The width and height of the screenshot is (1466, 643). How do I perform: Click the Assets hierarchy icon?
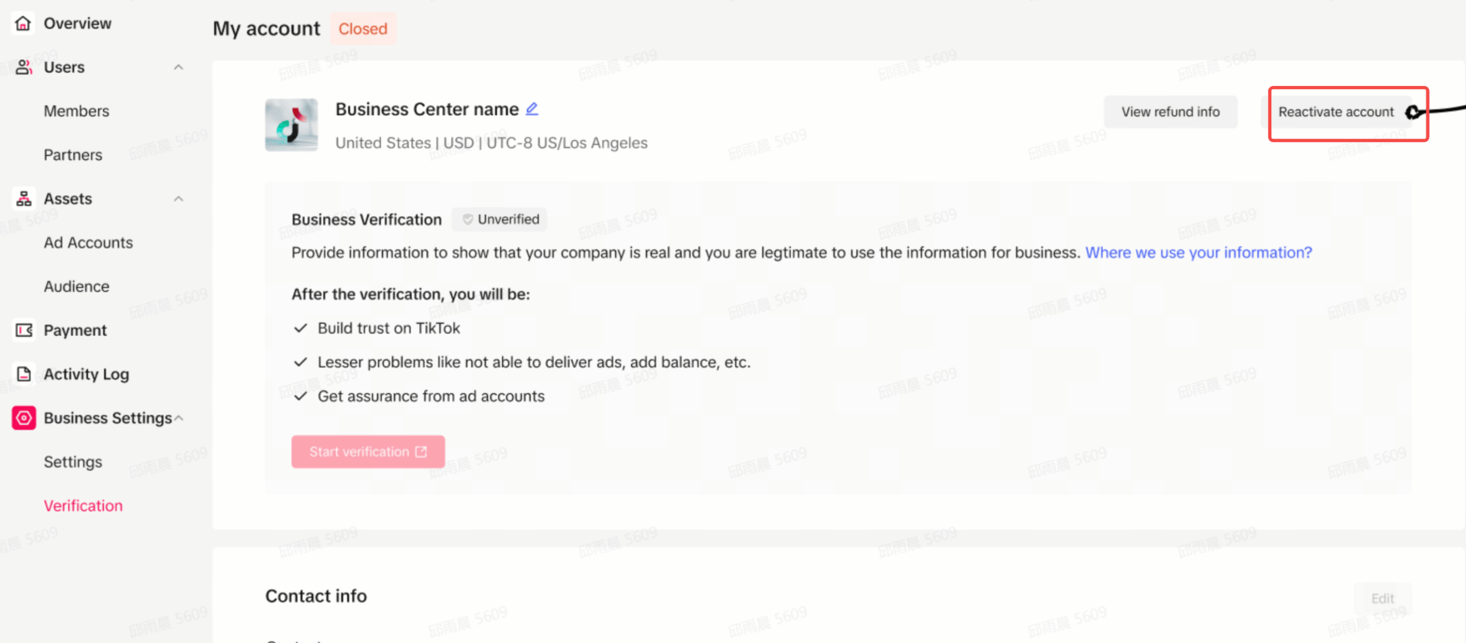click(x=23, y=199)
